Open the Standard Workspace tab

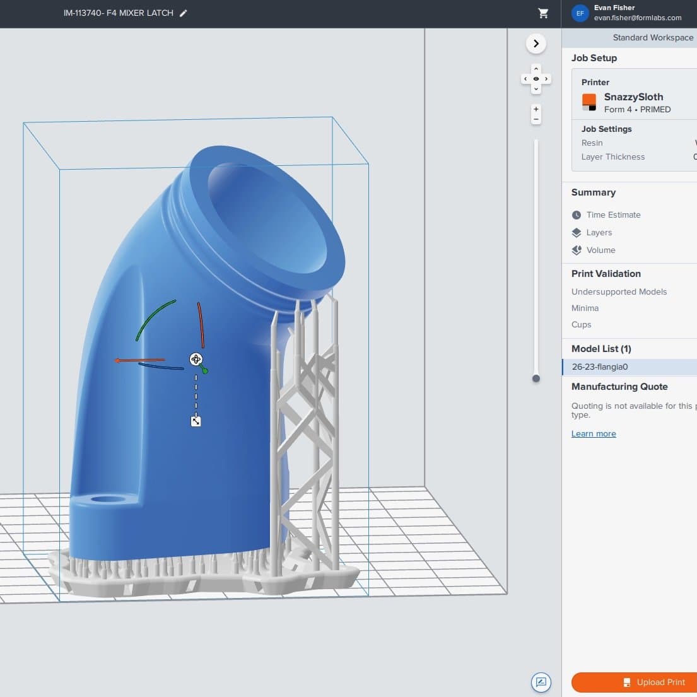[x=652, y=38]
